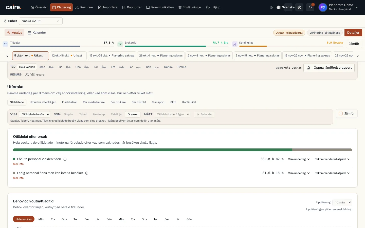
Task: Open the VISA Otilldelade besök dropdown
Action: click(x=34, y=114)
